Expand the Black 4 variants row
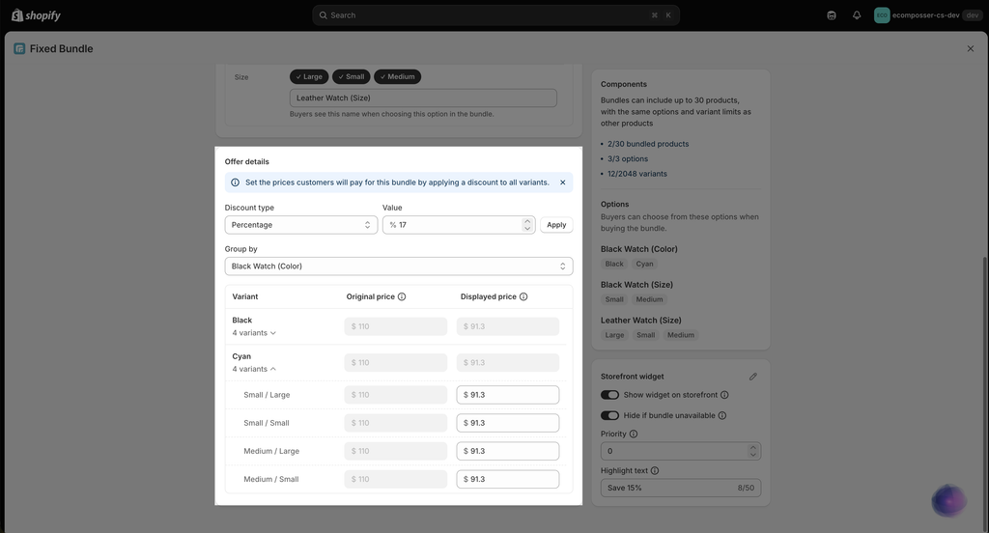 [x=254, y=333]
